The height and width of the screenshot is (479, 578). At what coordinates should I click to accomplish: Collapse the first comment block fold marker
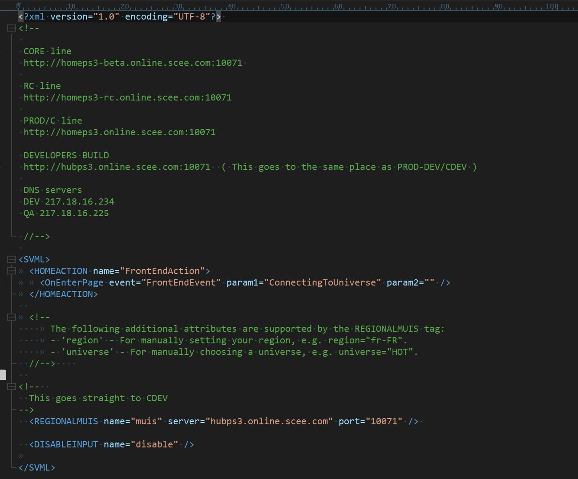12,28
